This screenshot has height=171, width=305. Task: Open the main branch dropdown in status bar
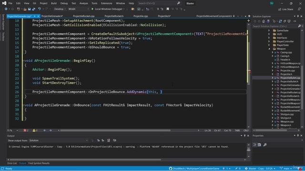pyautogui.click(x=286, y=169)
